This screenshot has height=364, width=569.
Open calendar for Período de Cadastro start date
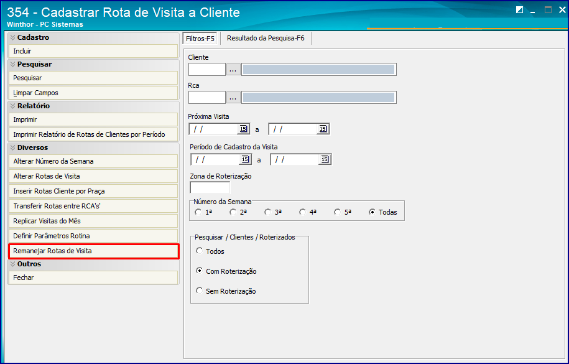(x=245, y=159)
